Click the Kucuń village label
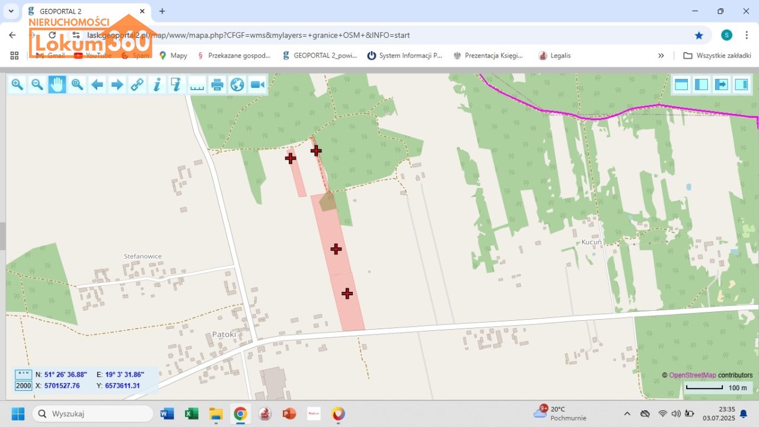The height and width of the screenshot is (427, 759). 591,242
